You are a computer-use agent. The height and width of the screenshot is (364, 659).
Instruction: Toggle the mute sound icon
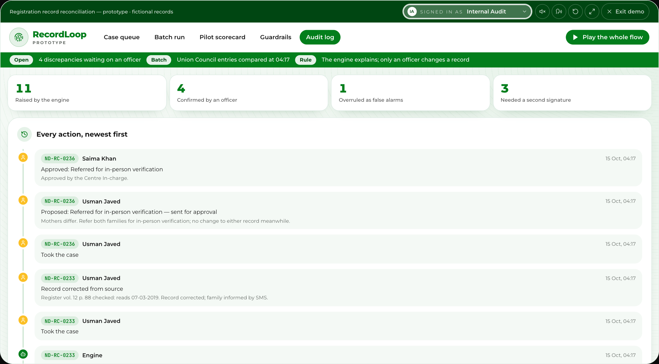(542, 12)
